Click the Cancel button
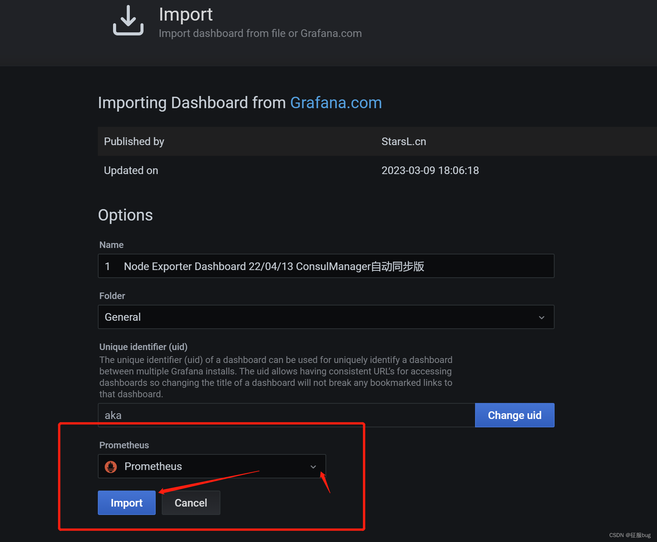657x542 pixels. click(191, 503)
